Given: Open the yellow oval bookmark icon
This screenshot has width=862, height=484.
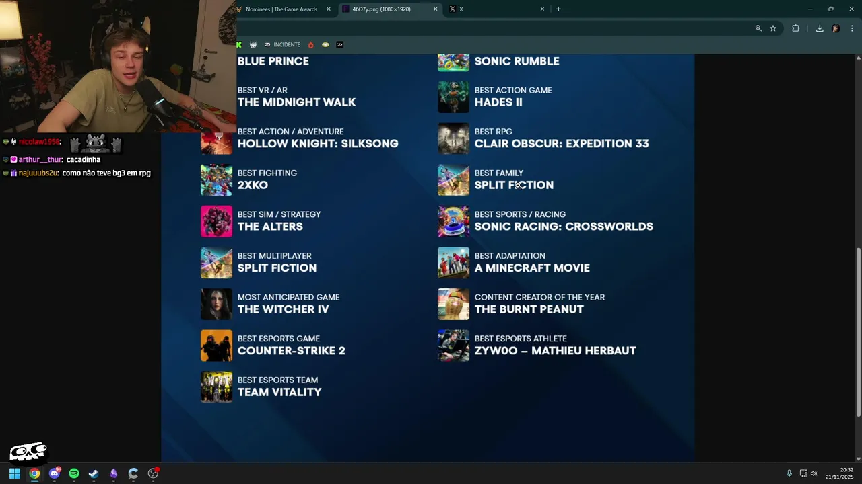Looking at the screenshot, I should 325,45.
